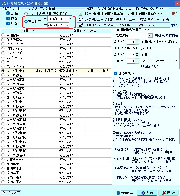Open the start date 2024/11/01 dropdown
This screenshot has height=196, width=180.
(x=67, y=19)
